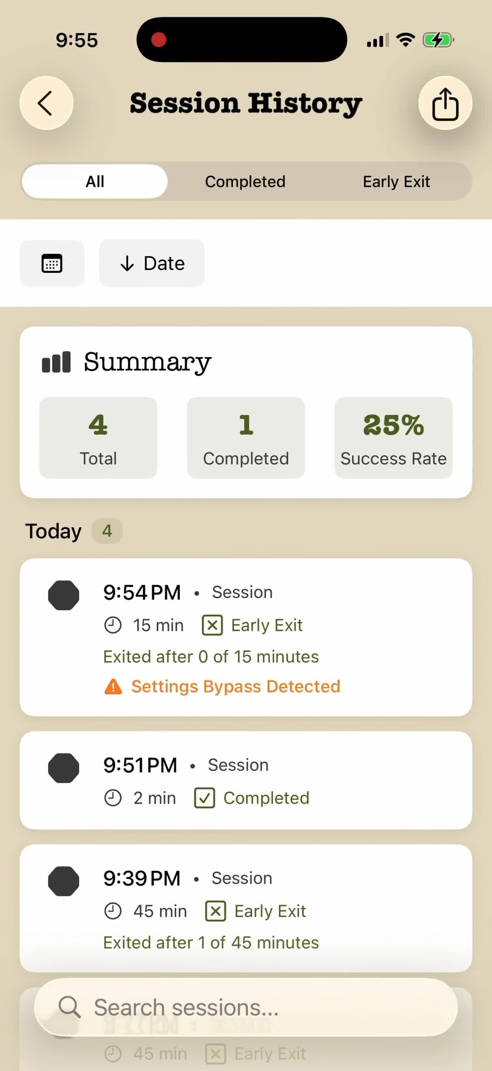Screen dimensions: 492x1071
Task: Tap the search magnifier icon
Action: (70, 1007)
